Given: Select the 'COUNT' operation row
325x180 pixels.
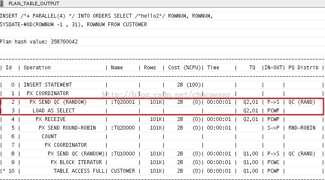Looking at the screenshot, I should pyautogui.click(x=49, y=137).
